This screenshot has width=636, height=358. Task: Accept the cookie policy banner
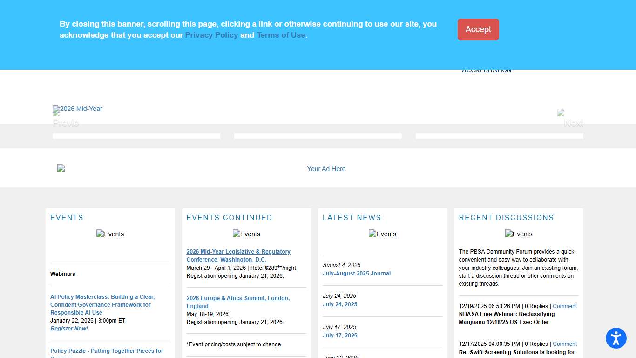(x=478, y=29)
